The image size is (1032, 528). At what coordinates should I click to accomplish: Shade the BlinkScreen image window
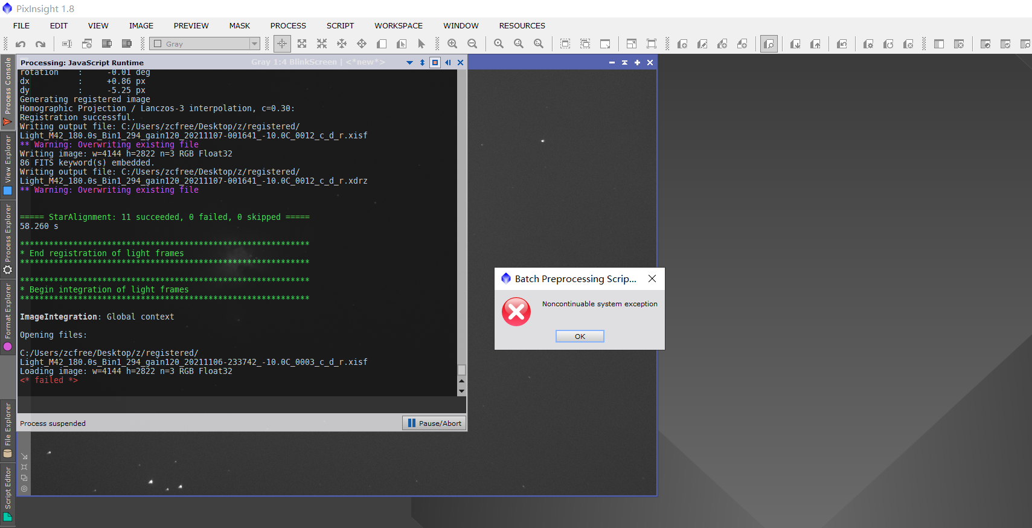tap(624, 62)
